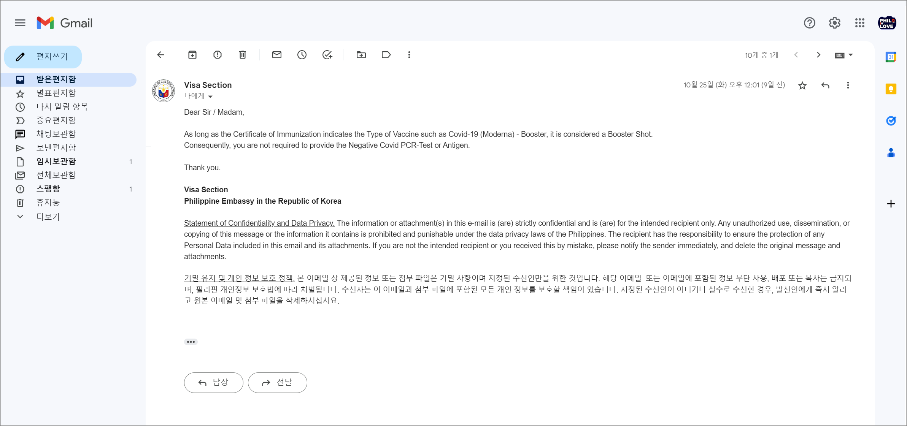Mark email as unread envelope icon

[x=277, y=55]
